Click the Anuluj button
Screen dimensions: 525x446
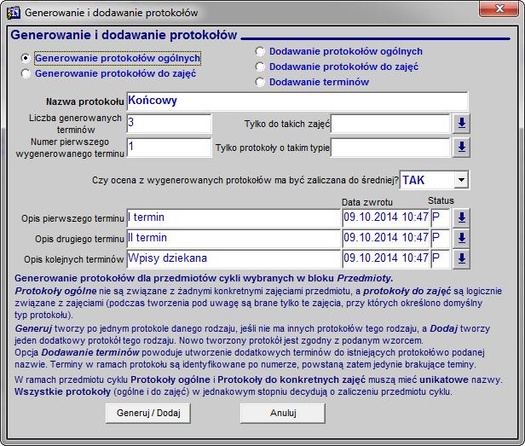(x=283, y=413)
